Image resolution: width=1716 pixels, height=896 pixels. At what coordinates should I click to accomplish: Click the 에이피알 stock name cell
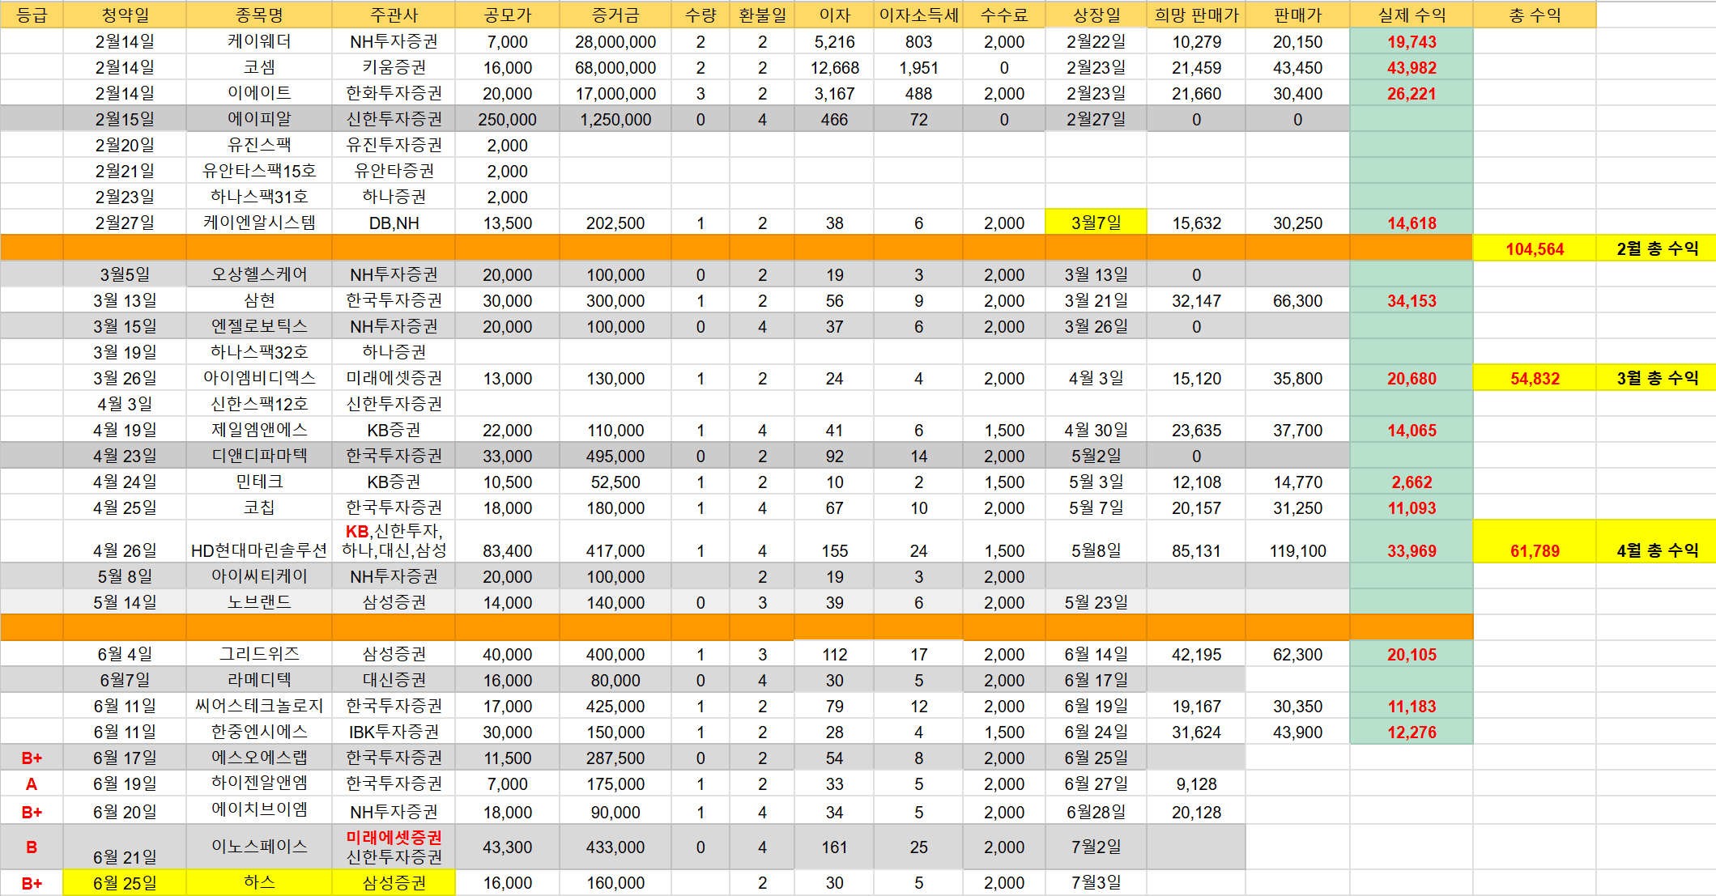[259, 119]
